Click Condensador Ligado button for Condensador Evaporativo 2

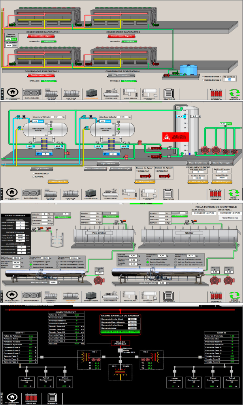121,36
